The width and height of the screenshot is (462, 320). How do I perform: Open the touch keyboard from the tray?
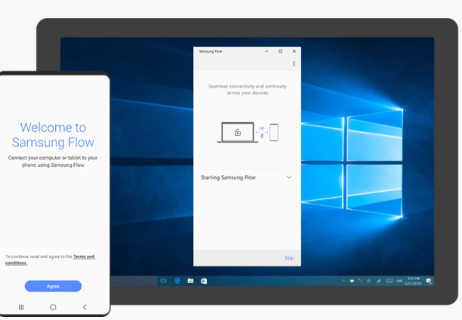[x=390, y=281]
